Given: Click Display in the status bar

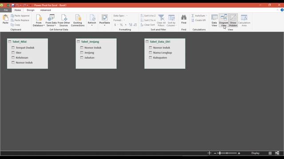Looking at the screenshot, I should click(256, 153).
